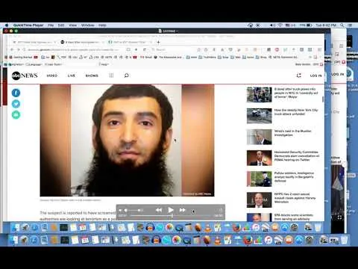Open Homeland Security Committee FEMA hearing story

coord(297,155)
